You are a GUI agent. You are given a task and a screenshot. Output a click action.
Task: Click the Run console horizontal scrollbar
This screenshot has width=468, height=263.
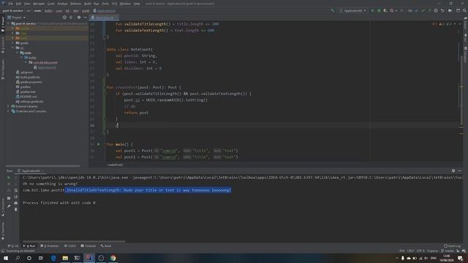(x=74, y=241)
